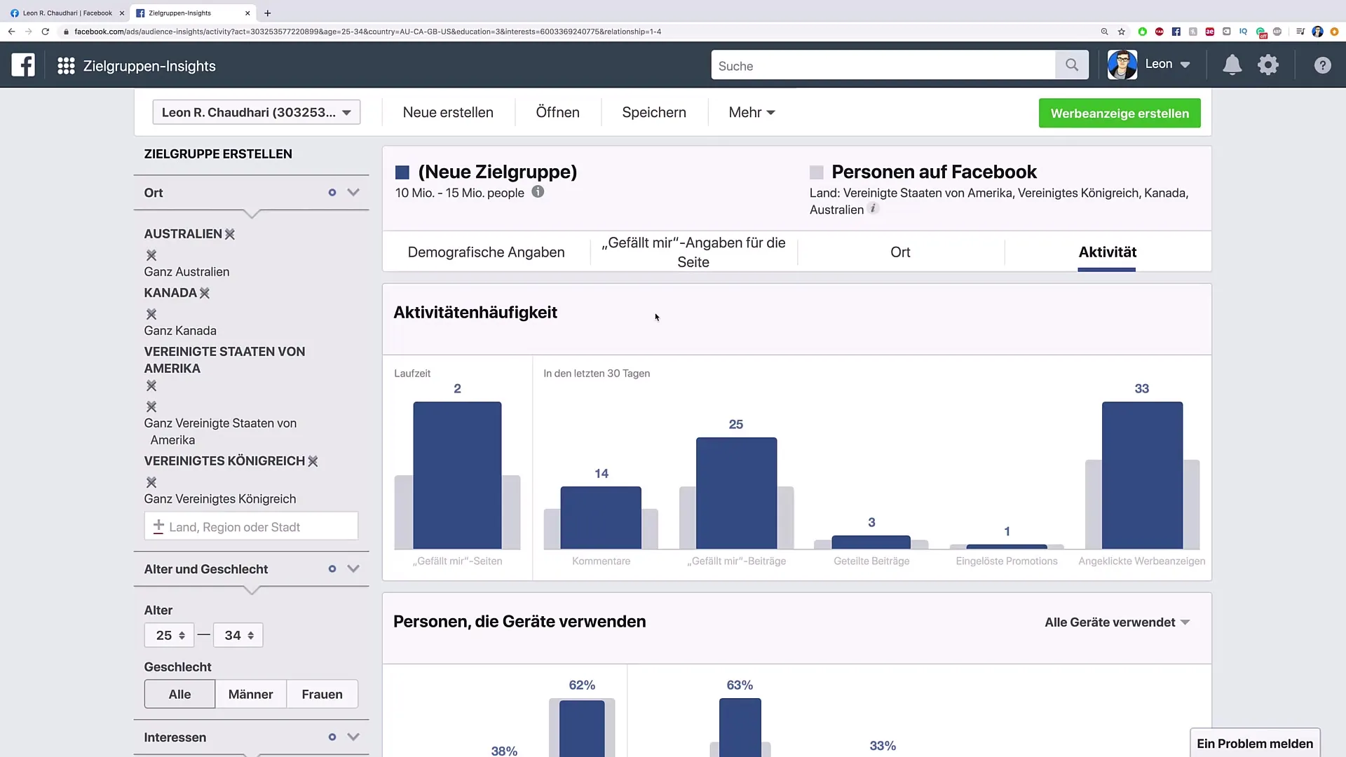The image size is (1346, 757).
Task: Click Land, Region oder Stadt field
Action: point(251,526)
